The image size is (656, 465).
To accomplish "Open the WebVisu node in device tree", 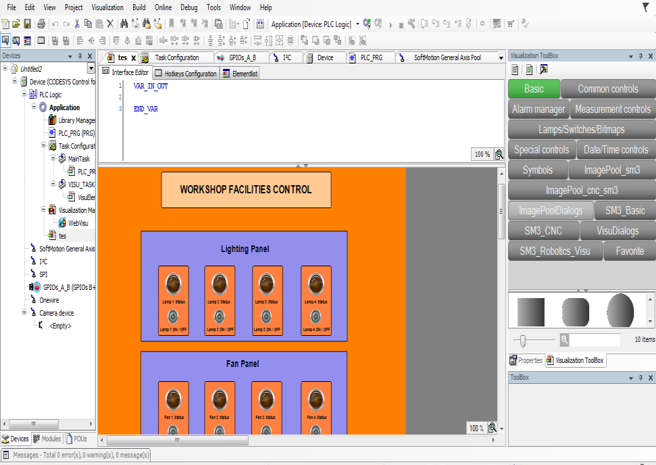I will [78, 222].
